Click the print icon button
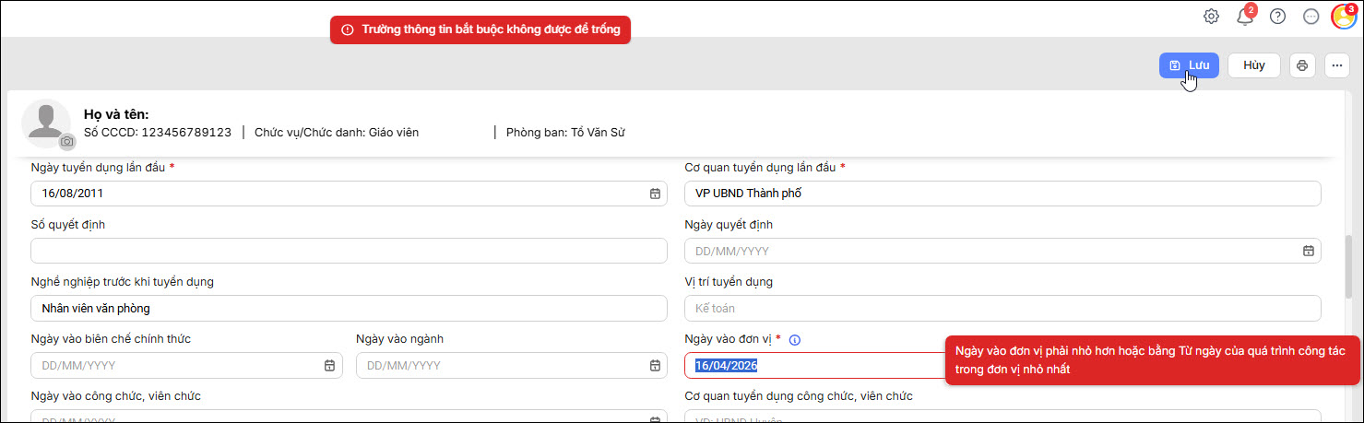The width and height of the screenshot is (1364, 423). [x=1302, y=65]
